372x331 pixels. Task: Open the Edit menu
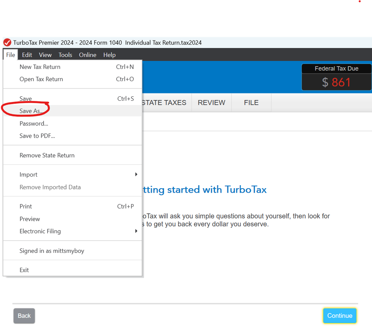tap(27, 55)
